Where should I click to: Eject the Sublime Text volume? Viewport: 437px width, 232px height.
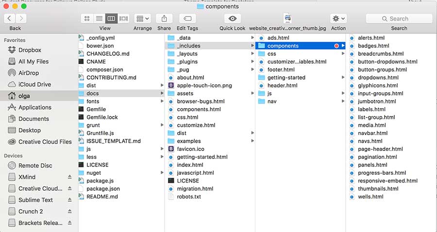(x=69, y=200)
